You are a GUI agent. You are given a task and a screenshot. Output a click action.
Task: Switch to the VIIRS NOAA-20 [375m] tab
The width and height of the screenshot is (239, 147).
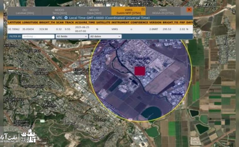click(x=163, y=12)
